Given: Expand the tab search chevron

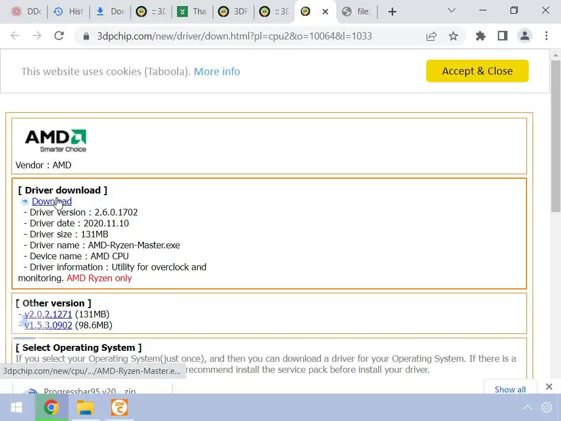Looking at the screenshot, I should (451, 10).
